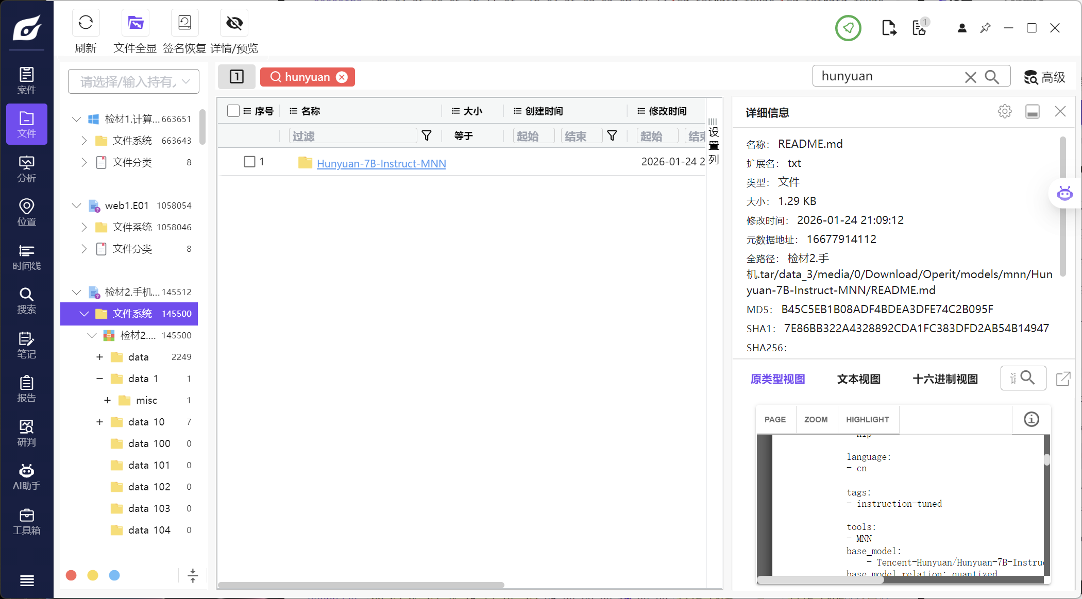
Task: Click the blue color dot
Action: pyautogui.click(x=114, y=575)
